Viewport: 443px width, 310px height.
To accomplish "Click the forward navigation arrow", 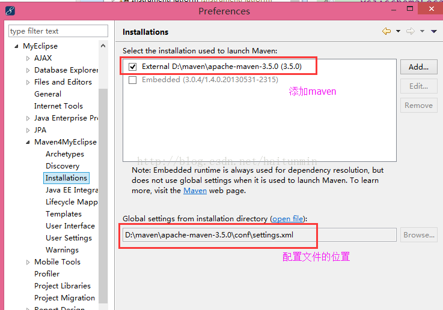I will tap(411, 31).
